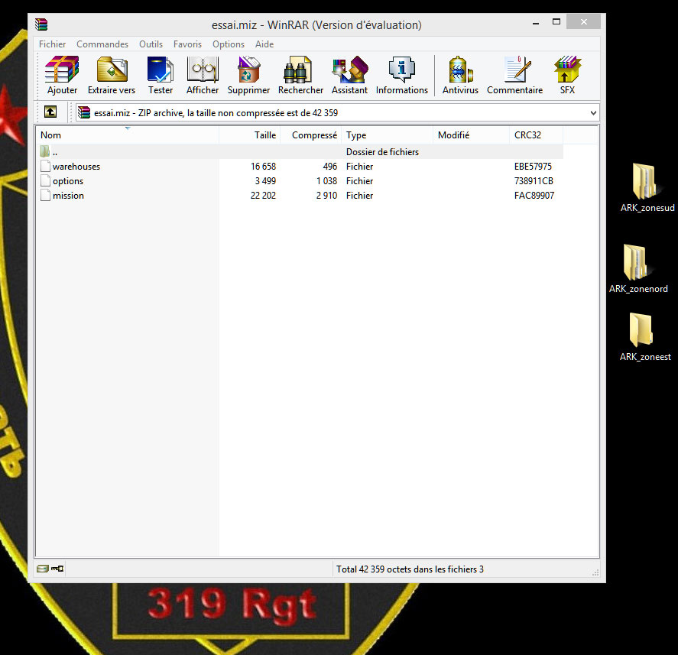This screenshot has width=678, height=655.
Task: Go up one folder level button
Action: [x=50, y=112]
